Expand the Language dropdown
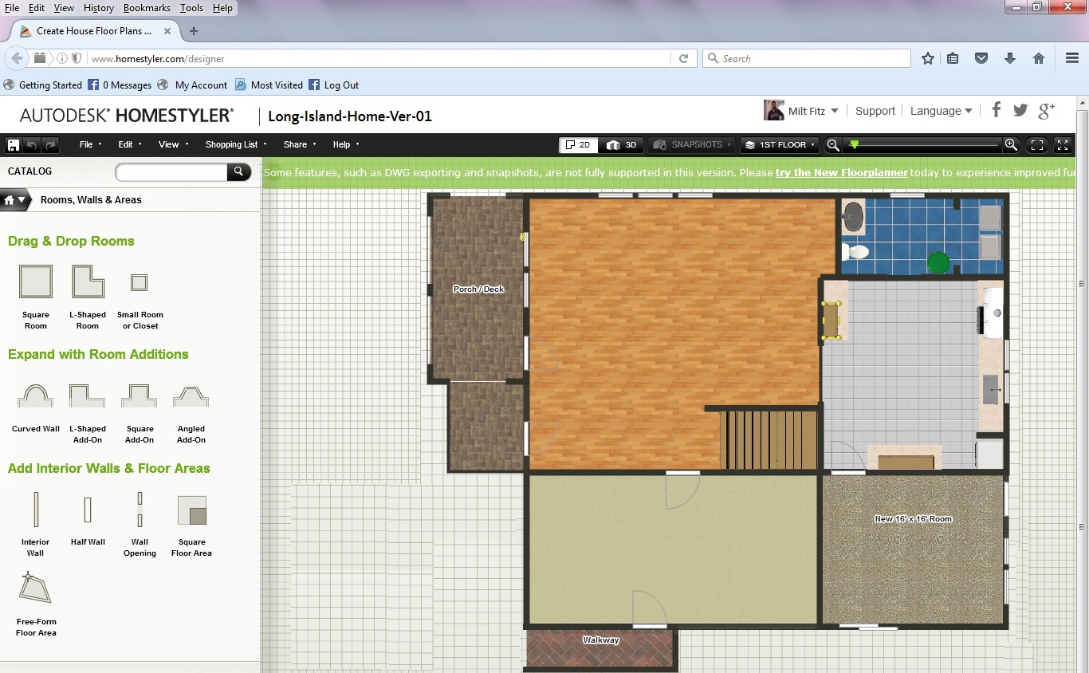 click(942, 111)
